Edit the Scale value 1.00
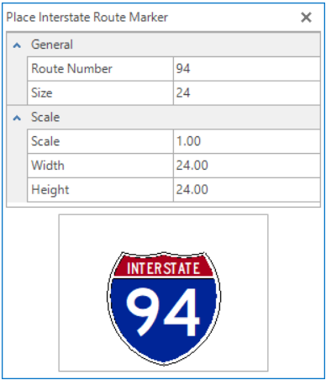Image resolution: width=326 pixels, height=380 pixels. coord(247,141)
